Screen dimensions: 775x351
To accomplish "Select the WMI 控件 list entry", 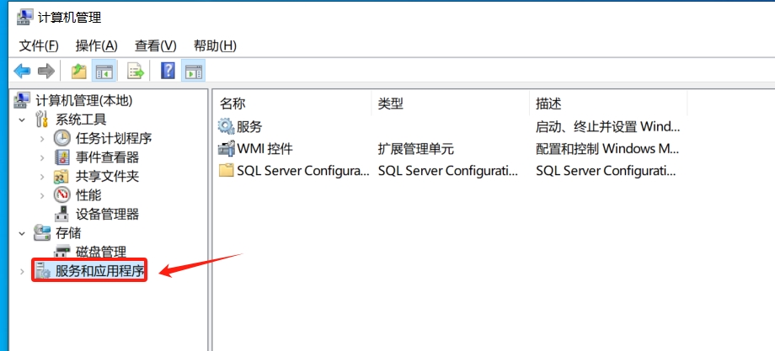I will pyautogui.click(x=255, y=149).
